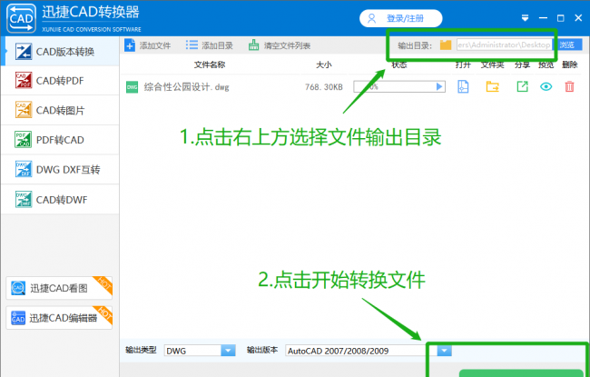Image resolution: width=590 pixels, height=377 pixels.
Task: Click 清空文件列表 to clear files
Action: point(280,45)
